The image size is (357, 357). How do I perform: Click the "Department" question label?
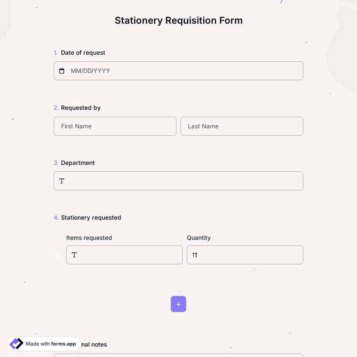tap(78, 163)
